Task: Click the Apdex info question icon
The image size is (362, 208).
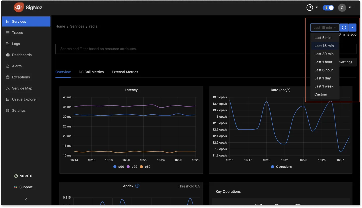Action: pos(137,186)
